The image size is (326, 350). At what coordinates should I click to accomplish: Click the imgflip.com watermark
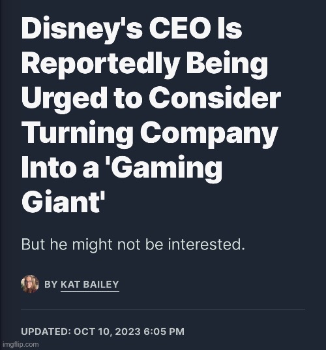[x=20, y=344]
